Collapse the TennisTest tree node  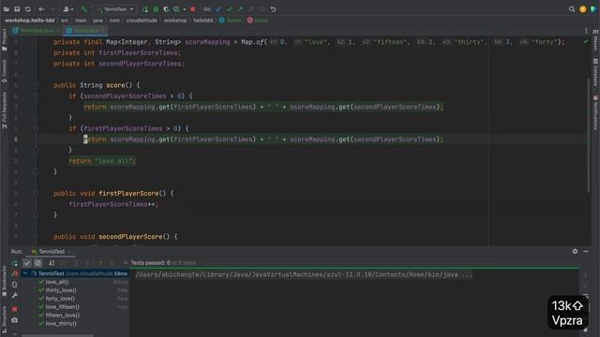click(25, 273)
